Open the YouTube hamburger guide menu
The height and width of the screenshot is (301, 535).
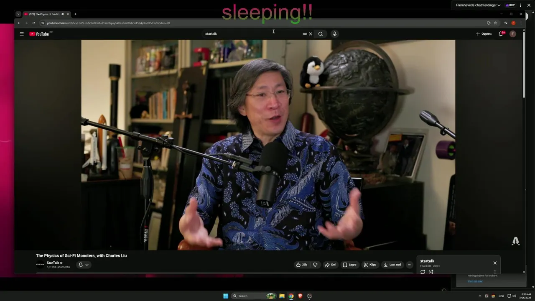(22, 34)
